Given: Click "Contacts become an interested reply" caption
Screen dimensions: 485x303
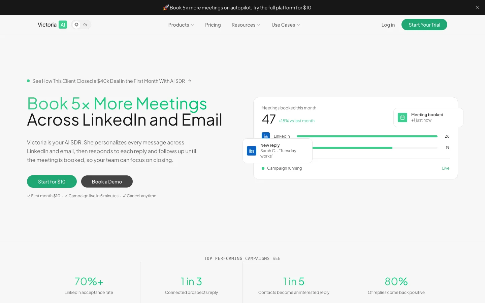Looking at the screenshot, I should [x=294, y=293].
